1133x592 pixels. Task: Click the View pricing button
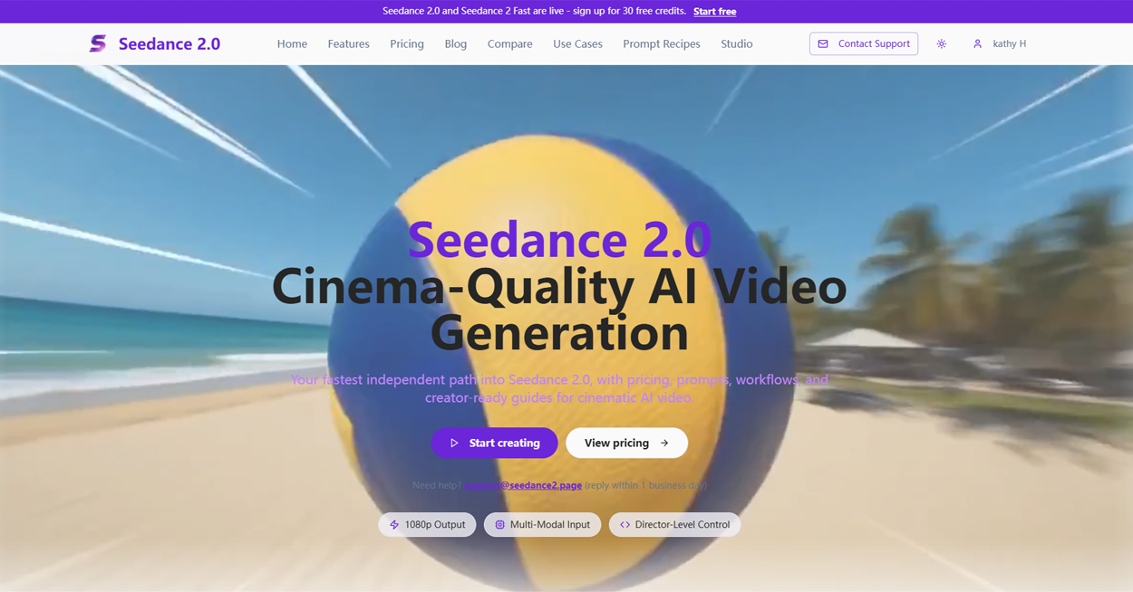click(x=626, y=443)
